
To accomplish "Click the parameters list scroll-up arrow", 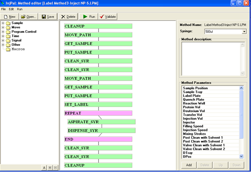I will [242, 88].
